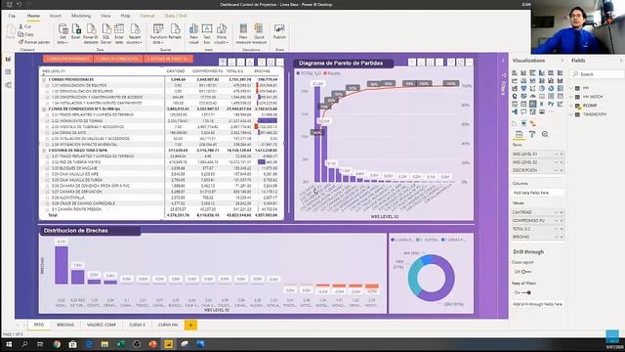This screenshot has height=352, width=625.
Task: Select the R script visual icon
Action: pyautogui.click(x=542, y=104)
